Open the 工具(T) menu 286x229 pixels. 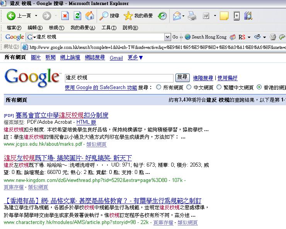109,28
